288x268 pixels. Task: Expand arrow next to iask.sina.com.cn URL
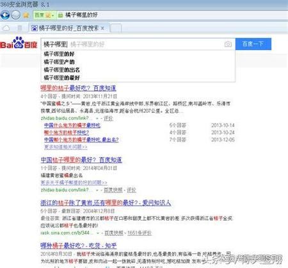click(x=98, y=233)
